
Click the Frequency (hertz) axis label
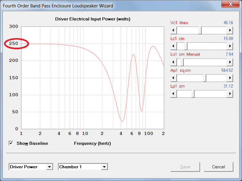(92, 143)
